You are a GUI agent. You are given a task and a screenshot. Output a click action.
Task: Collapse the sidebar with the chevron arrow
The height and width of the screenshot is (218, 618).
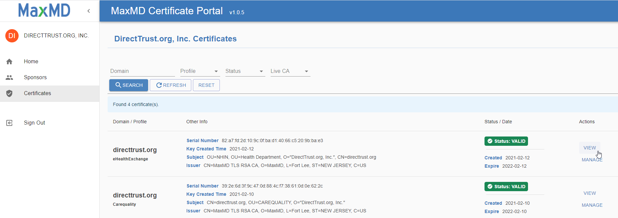click(89, 11)
